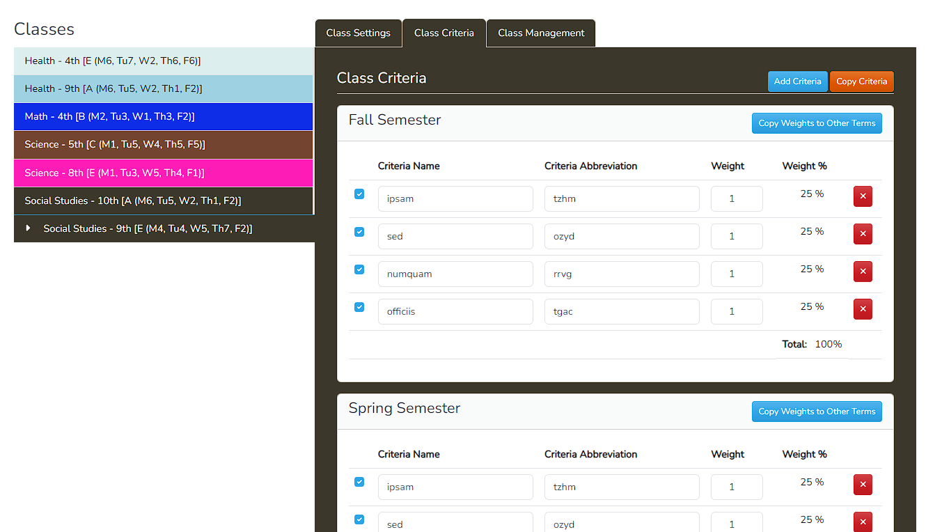Toggle the Fall Semester officiis checkbox
The height and width of the screenshot is (532, 926).
point(359,307)
